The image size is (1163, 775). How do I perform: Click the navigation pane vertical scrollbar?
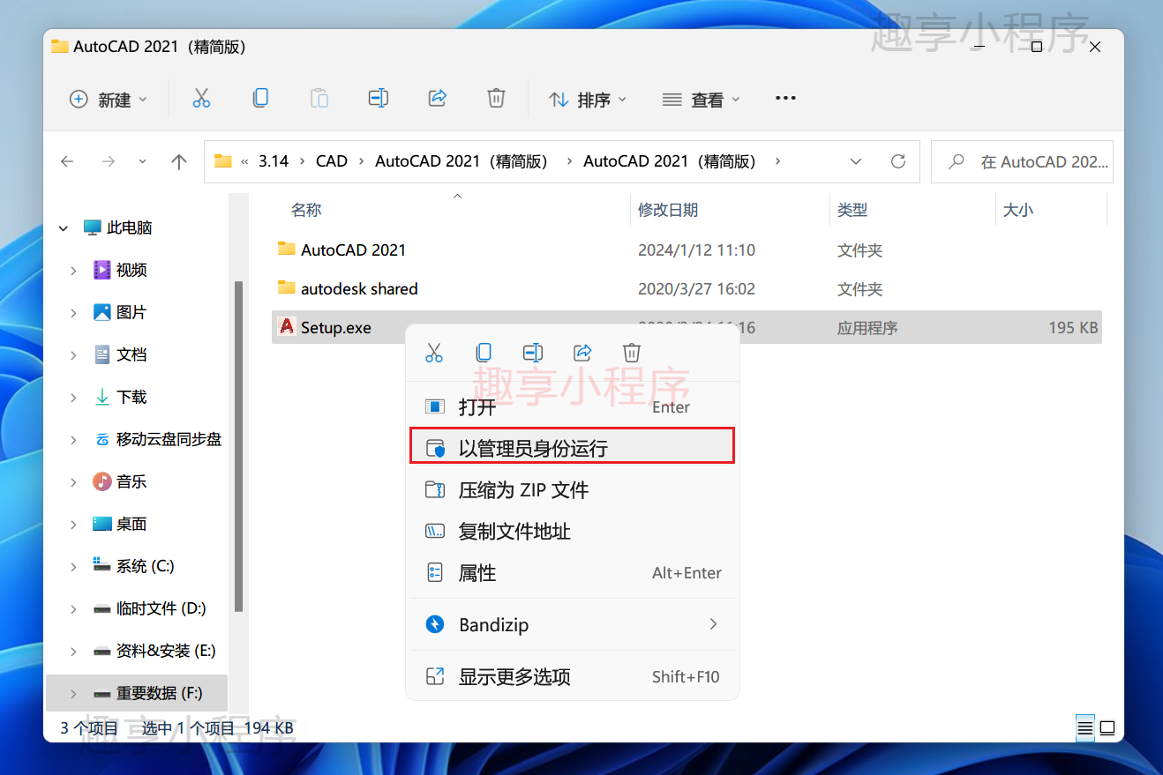pyautogui.click(x=238, y=446)
